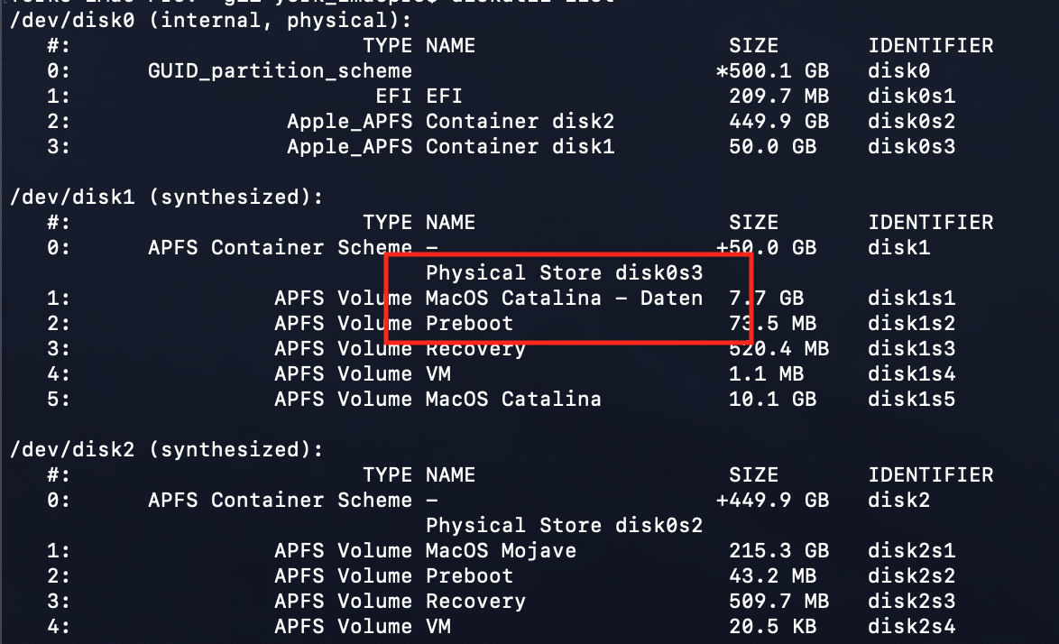This screenshot has height=644, width=1059.
Task: Click the *500.1 GB total size
Action: pos(772,70)
